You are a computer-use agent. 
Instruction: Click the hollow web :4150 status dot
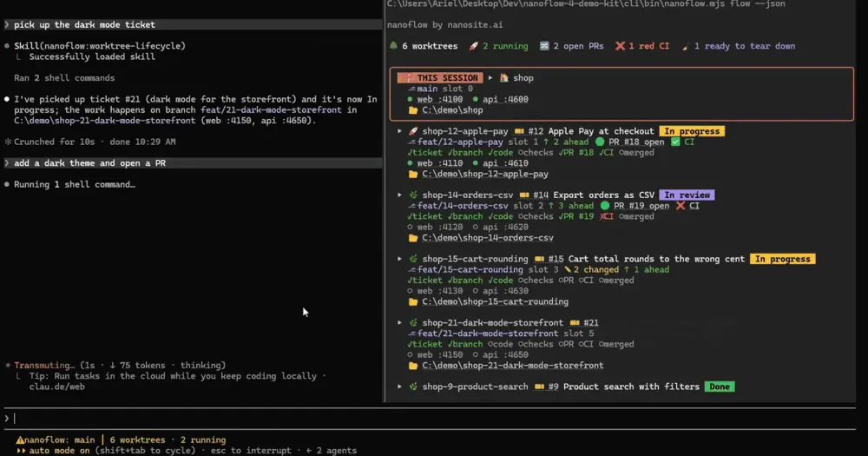point(411,354)
